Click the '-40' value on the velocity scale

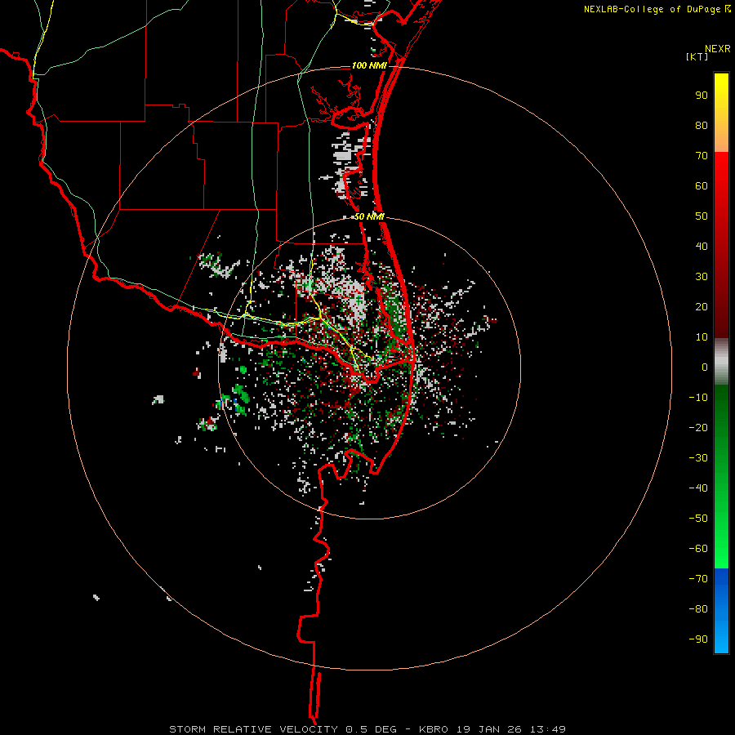click(698, 488)
